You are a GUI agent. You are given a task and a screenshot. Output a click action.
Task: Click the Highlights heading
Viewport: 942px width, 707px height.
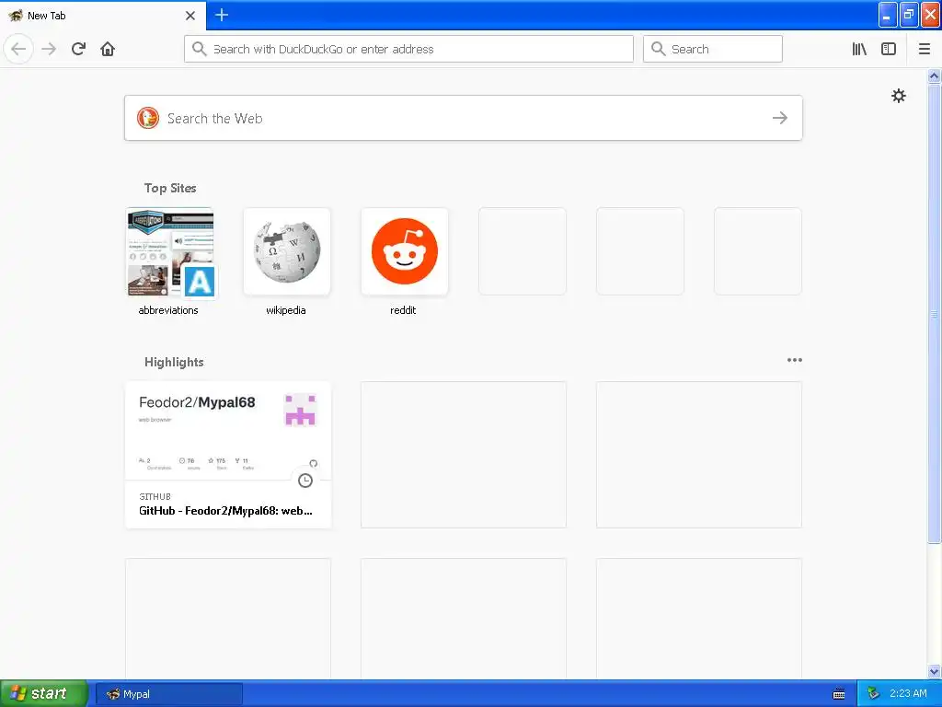[x=174, y=362]
